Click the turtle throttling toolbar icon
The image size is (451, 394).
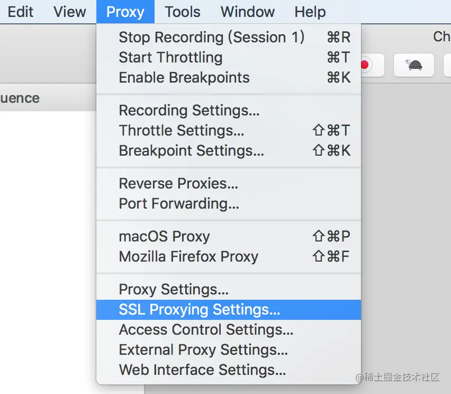point(413,65)
